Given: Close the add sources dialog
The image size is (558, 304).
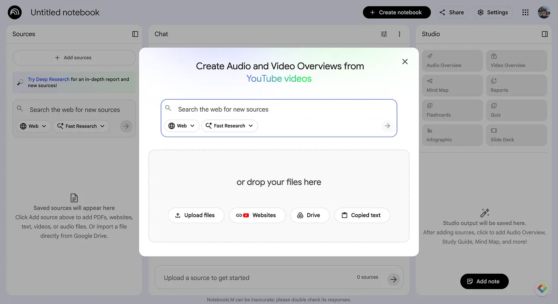Looking at the screenshot, I should (405, 61).
